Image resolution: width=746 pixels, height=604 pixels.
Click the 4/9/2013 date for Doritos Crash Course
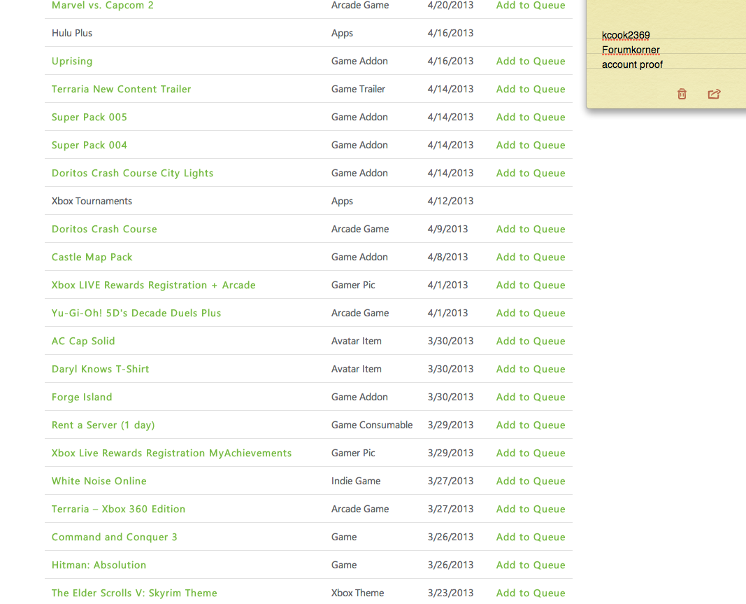(447, 229)
